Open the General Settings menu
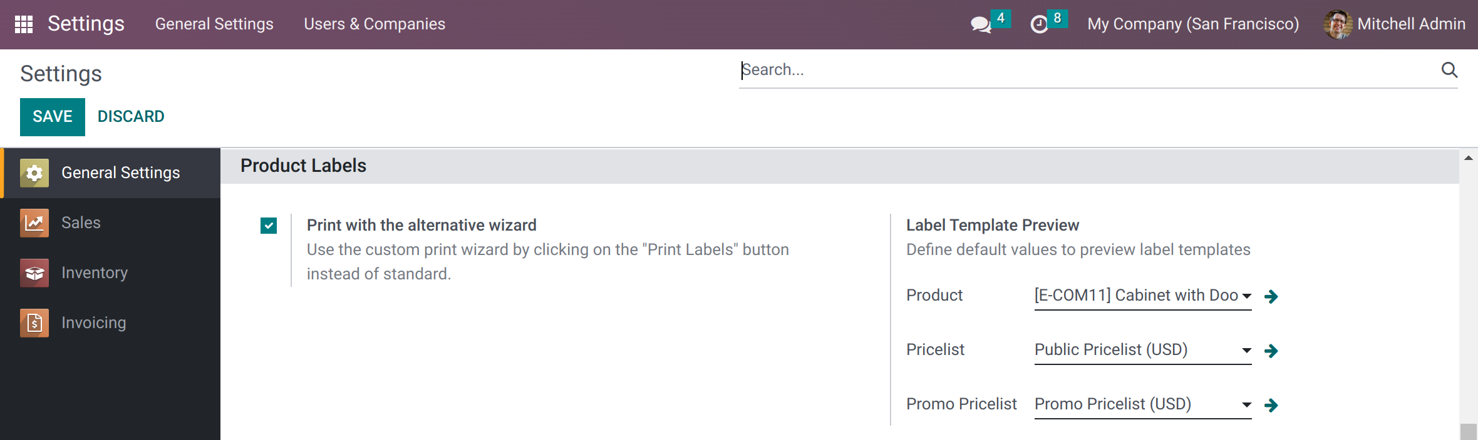The image size is (1478, 440). [214, 24]
